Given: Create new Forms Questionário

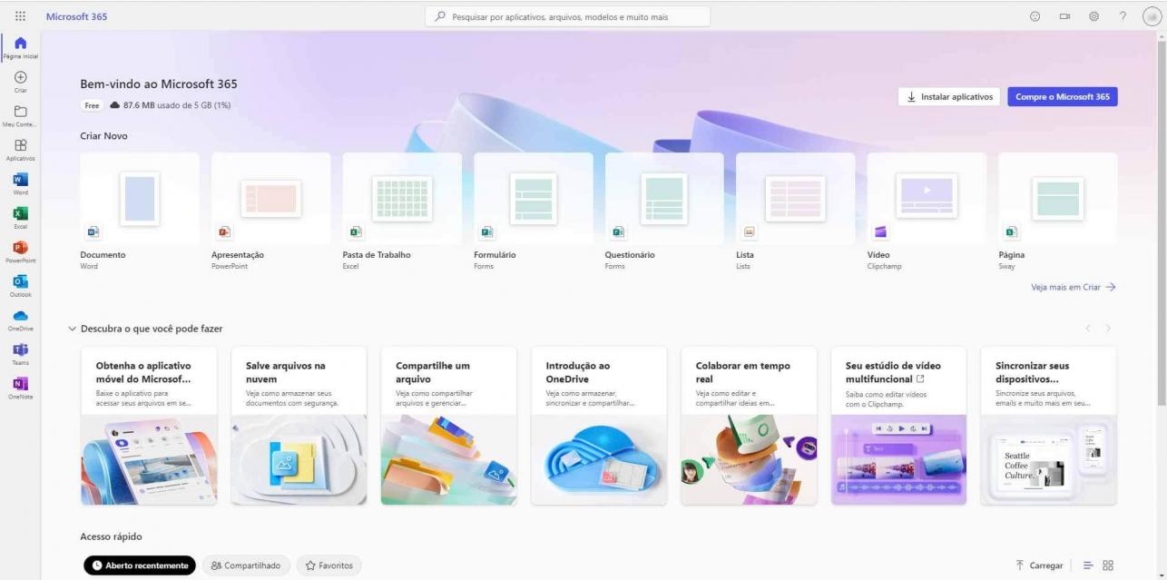Looking at the screenshot, I should pos(664,211).
